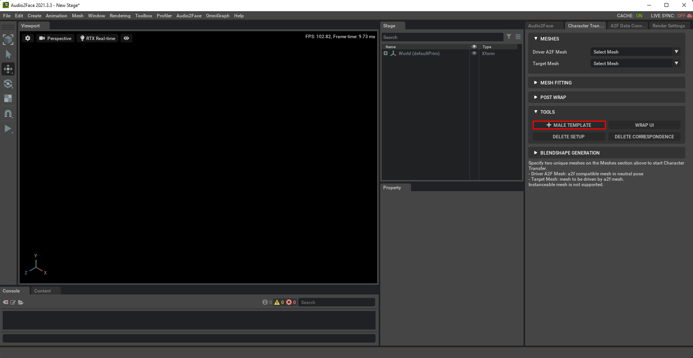Expand the World (defaultPrim) tree node

pyautogui.click(x=386, y=53)
